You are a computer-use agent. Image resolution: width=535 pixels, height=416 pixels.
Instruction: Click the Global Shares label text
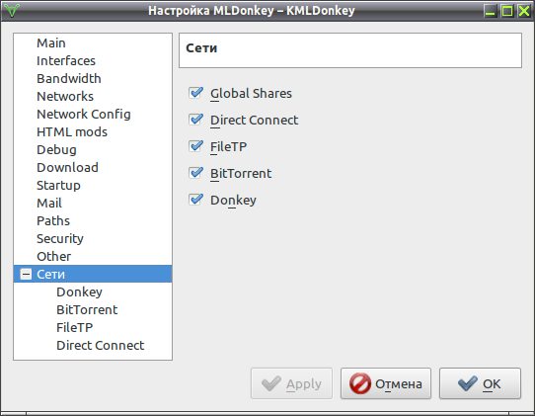coord(251,93)
